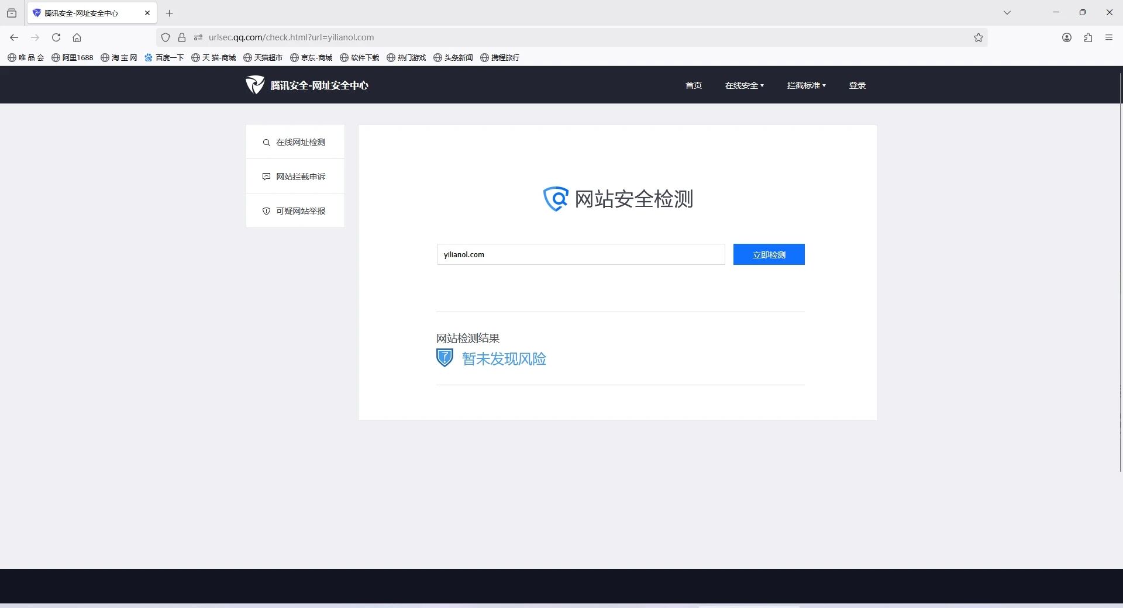Screen dimensions: 1123x608
Task: Open the 百度一下 bookmark
Action: 164,57
